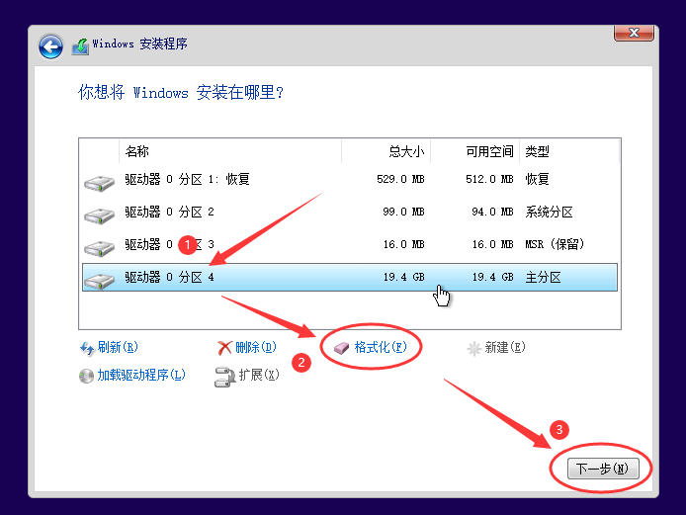Click the 可用空间 column header
This screenshot has height=515, width=686.
click(474, 151)
